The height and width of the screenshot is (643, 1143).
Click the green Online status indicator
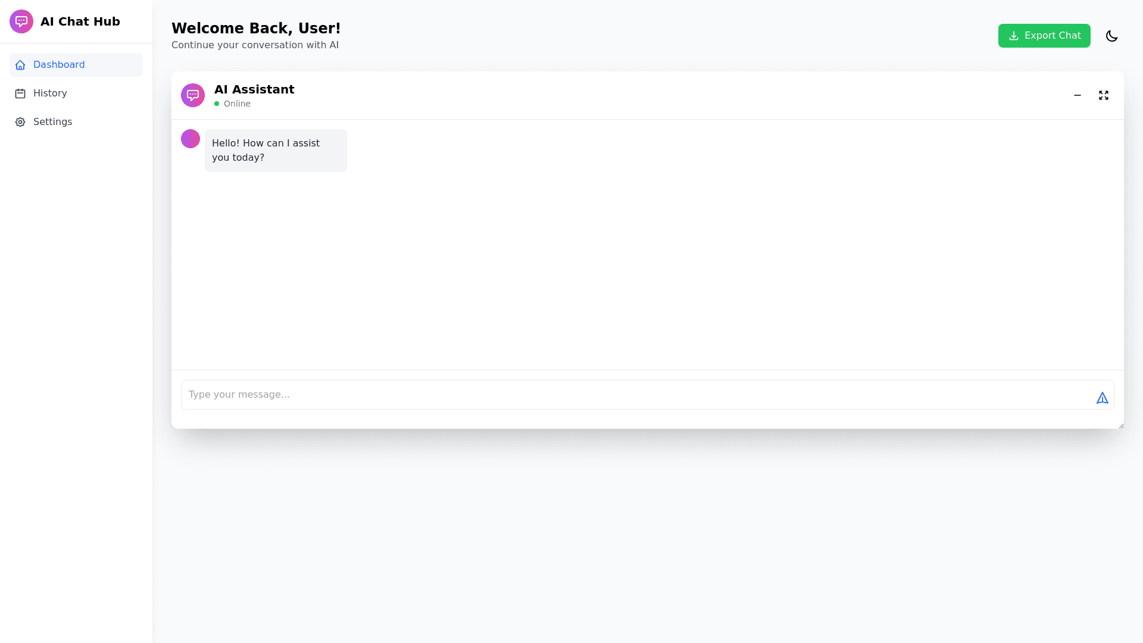tap(217, 104)
